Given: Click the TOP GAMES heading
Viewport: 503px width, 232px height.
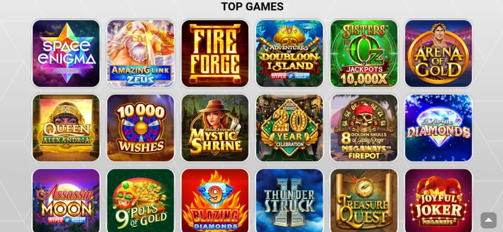Looking at the screenshot, I should (252, 6).
